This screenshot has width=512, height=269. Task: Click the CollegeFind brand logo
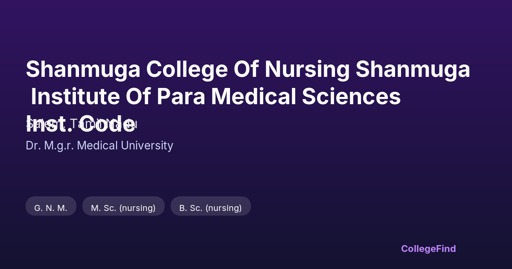pos(428,249)
